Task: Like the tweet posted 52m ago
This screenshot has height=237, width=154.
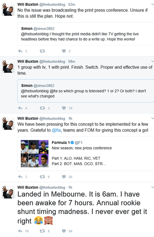Action: tap(64, 51)
